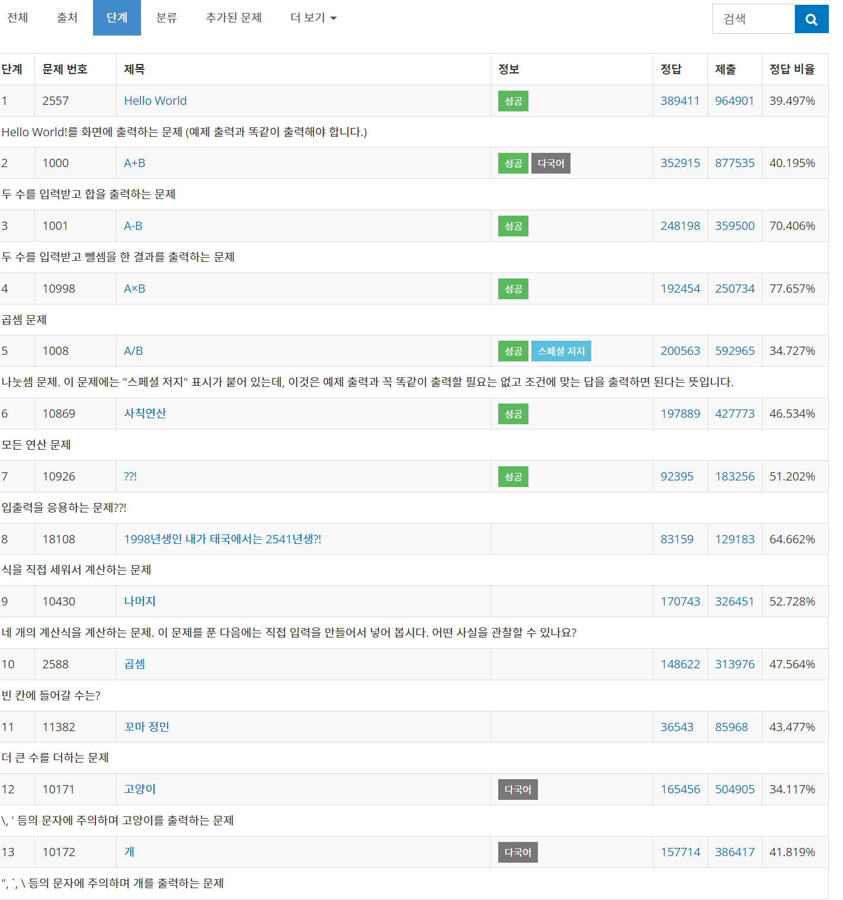Open the 사칙연산 problem link

pyautogui.click(x=145, y=413)
